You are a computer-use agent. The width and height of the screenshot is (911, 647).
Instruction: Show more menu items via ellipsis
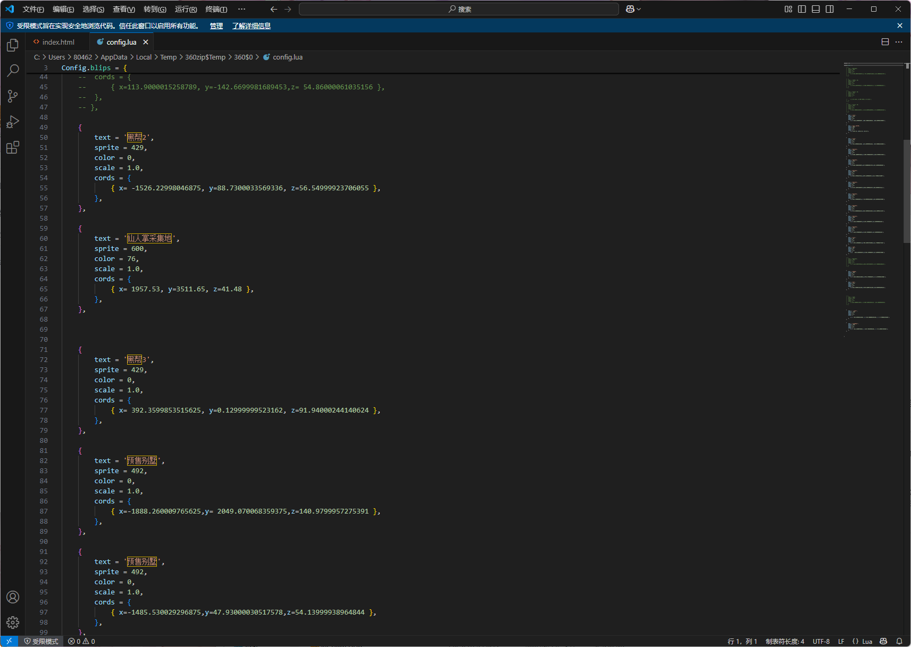pos(241,9)
